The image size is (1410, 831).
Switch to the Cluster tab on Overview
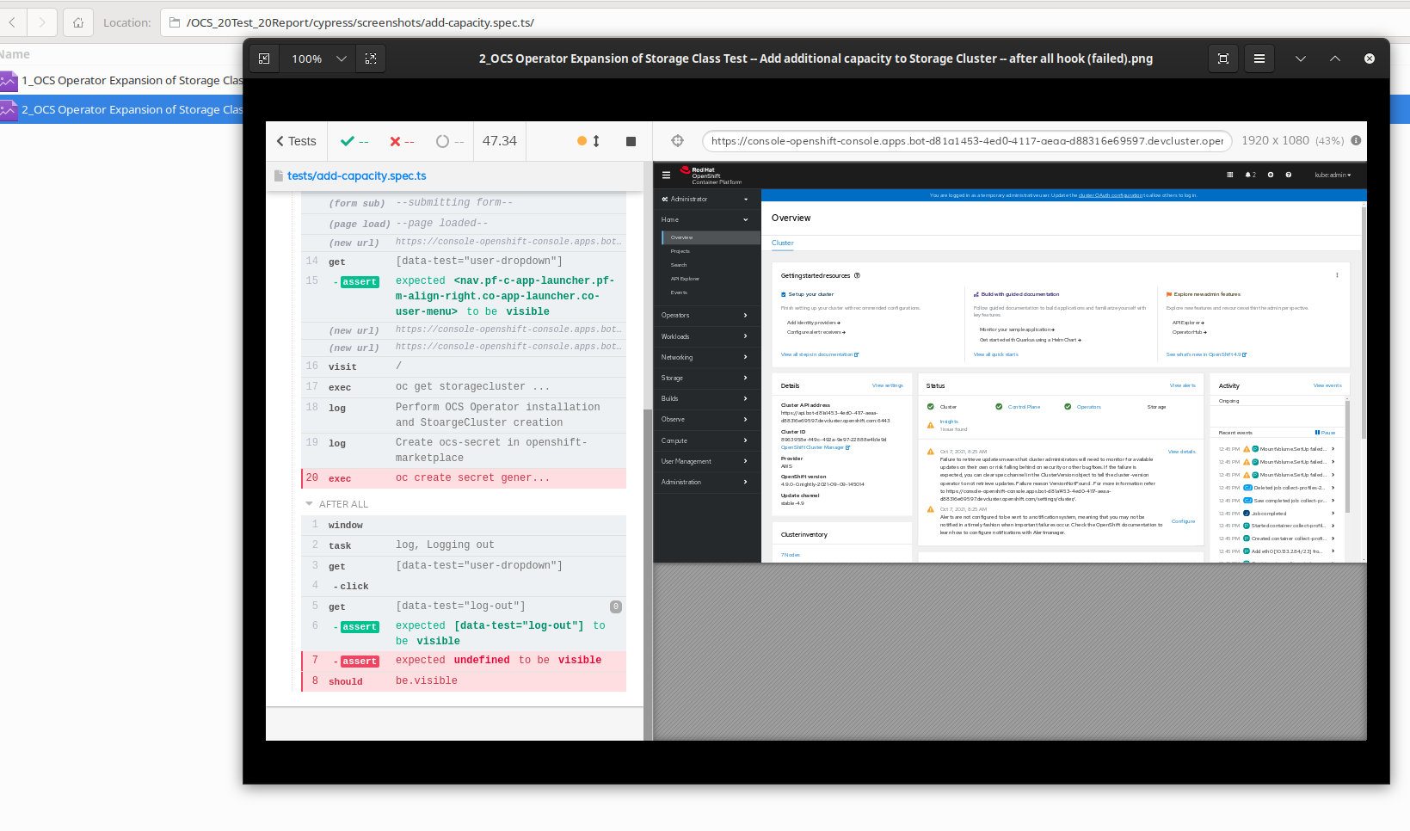pyautogui.click(x=781, y=243)
